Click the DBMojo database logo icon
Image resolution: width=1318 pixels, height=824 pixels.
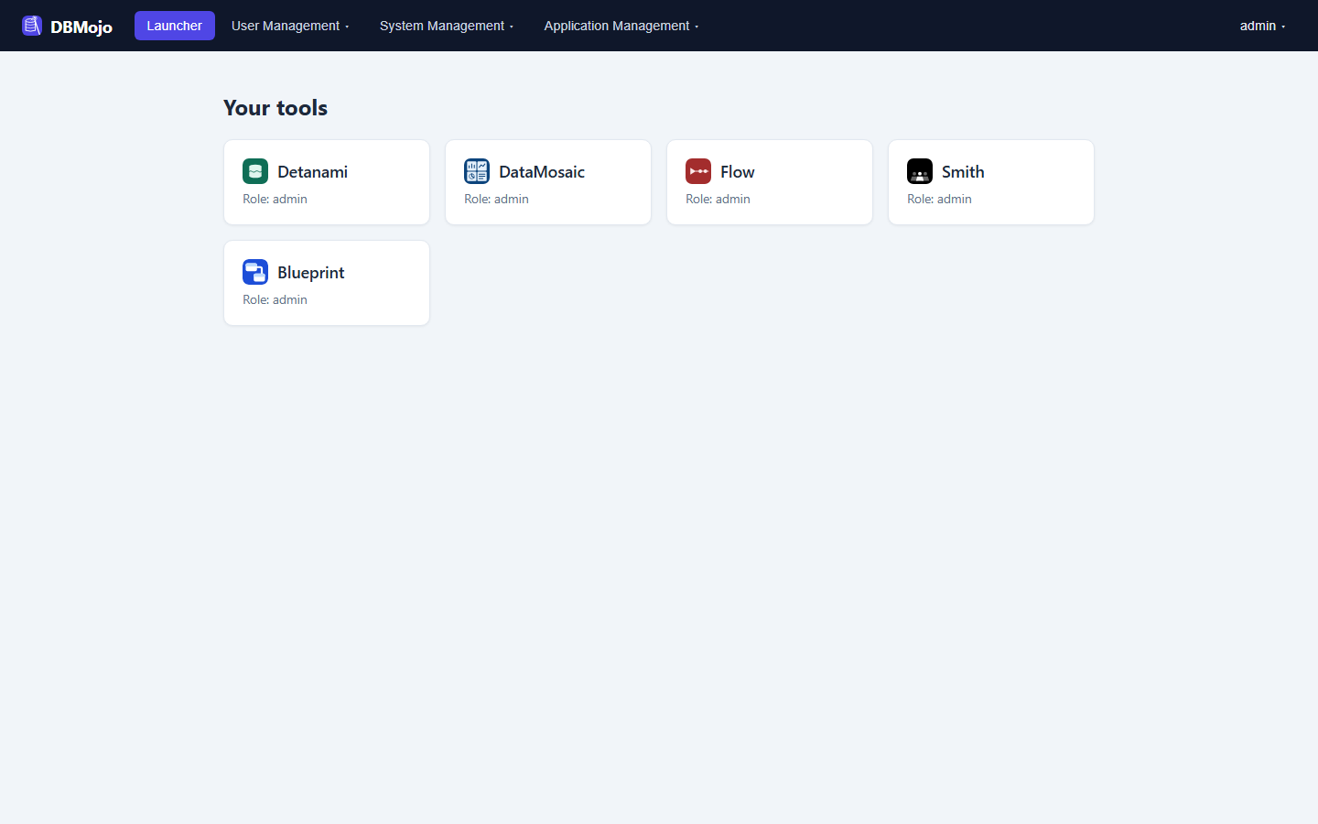[32, 26]
